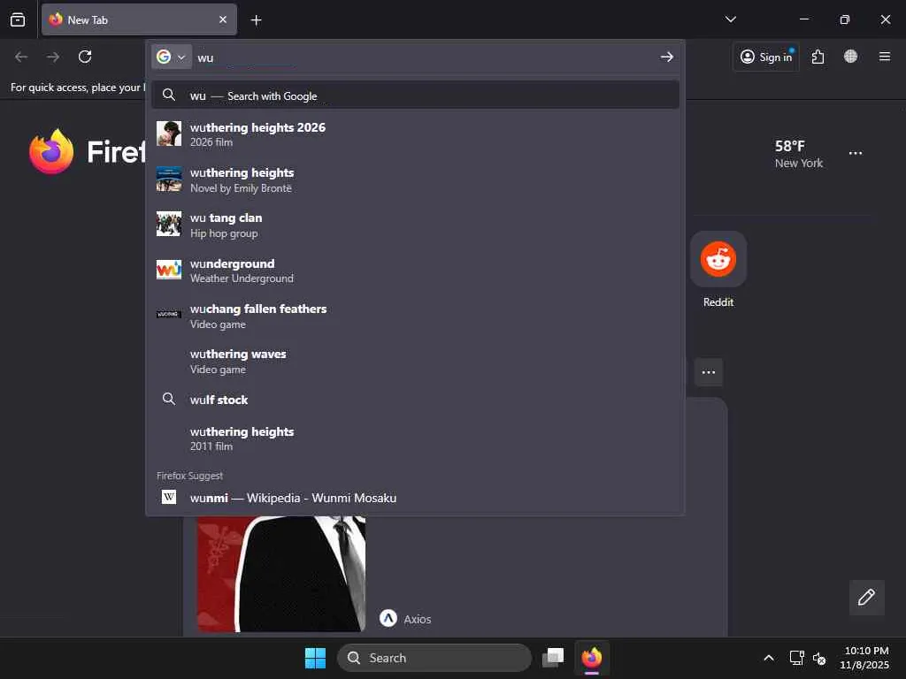Open the globe toolbar icon
Screen dimensions: 906x679
coord(850,57)
